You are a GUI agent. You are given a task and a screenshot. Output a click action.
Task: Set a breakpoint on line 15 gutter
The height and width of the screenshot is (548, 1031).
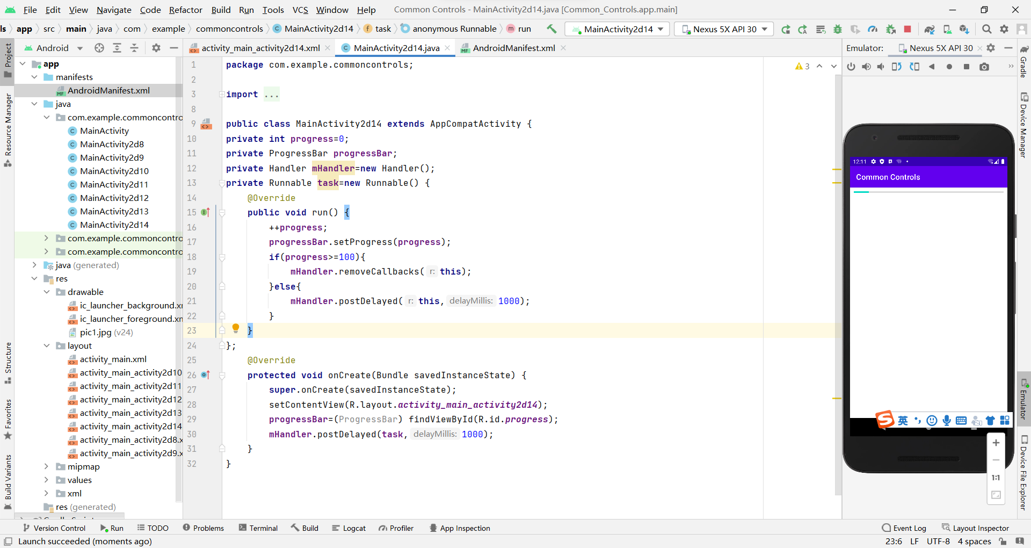214,213
